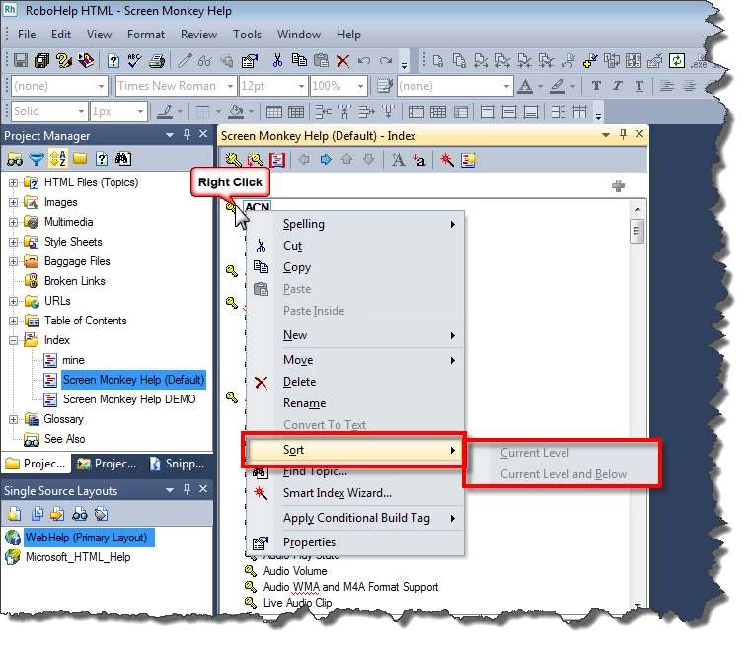Image resolution: width=751 pixels, height=647 pixels.
Task: Expand the Table of Contents node
Action: click(13, 321)
